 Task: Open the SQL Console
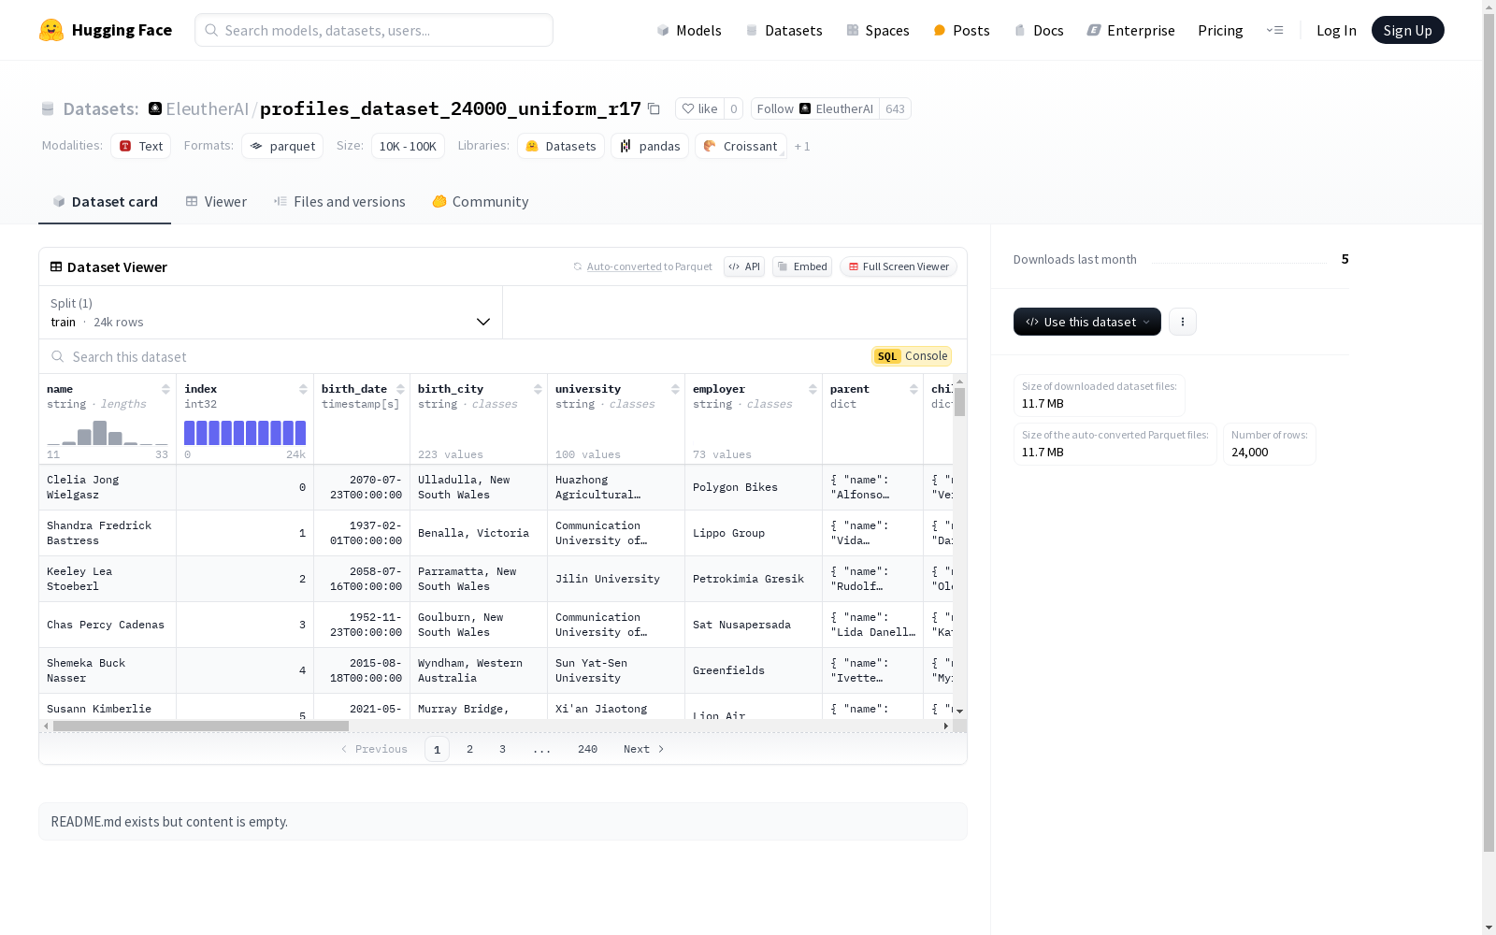coord(912,356)
